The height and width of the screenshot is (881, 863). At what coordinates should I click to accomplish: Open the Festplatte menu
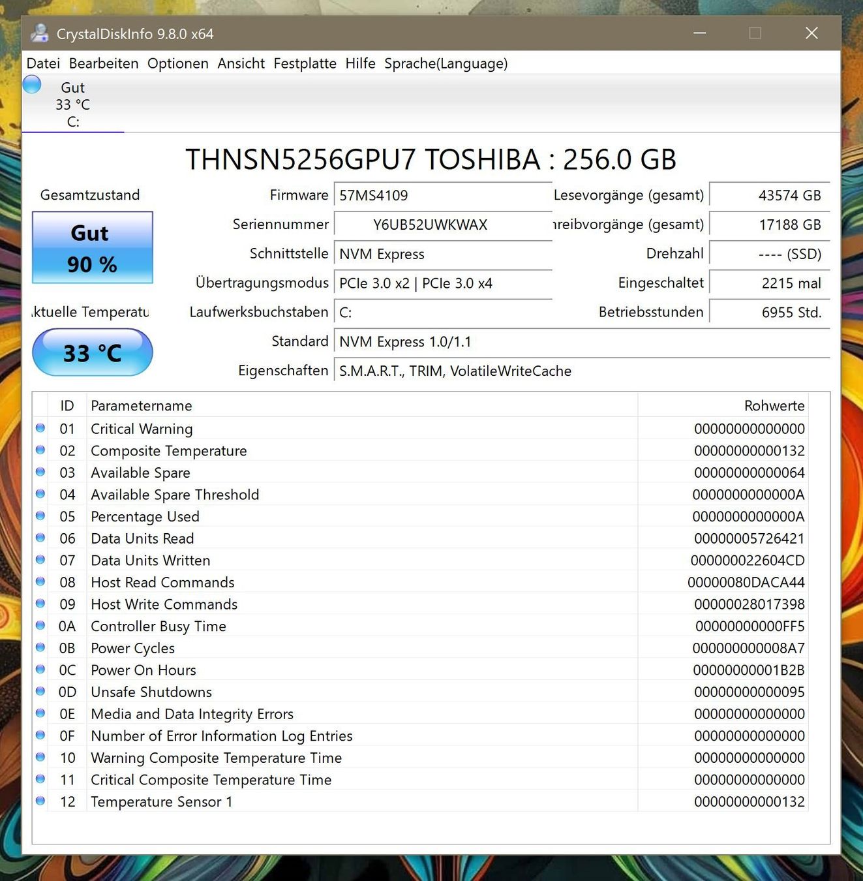(x=305, y=63)
